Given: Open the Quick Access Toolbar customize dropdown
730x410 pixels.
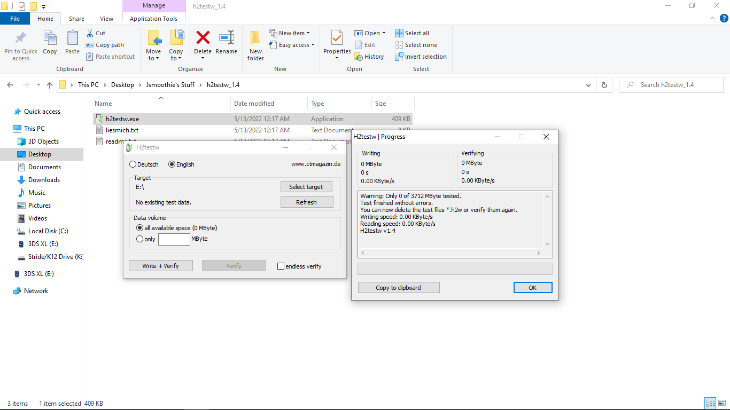Looking at the screenshot, I should tap(43, 6).
